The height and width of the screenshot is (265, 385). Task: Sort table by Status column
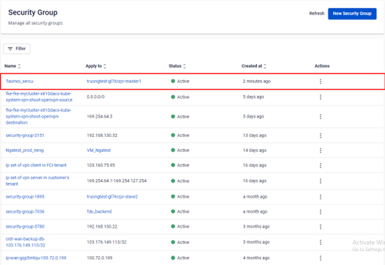[184, 66]
